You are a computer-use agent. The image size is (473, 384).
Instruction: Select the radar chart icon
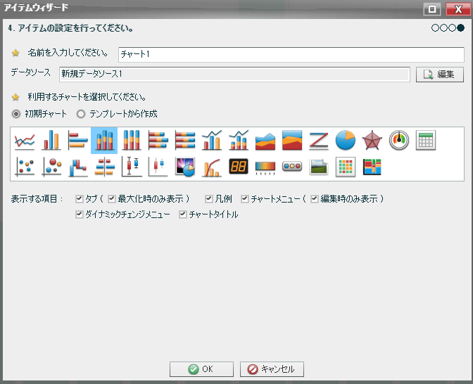[372, 141]
